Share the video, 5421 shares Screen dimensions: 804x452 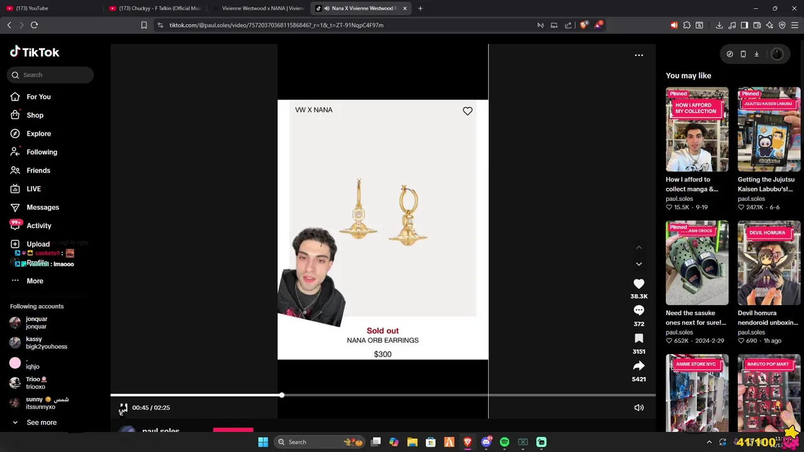639,366
